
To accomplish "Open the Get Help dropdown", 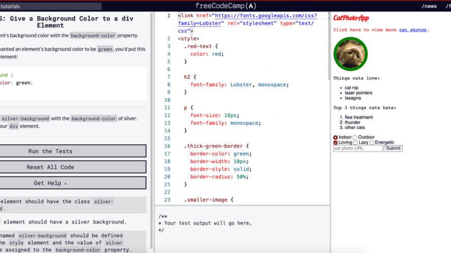I will 73,183.
